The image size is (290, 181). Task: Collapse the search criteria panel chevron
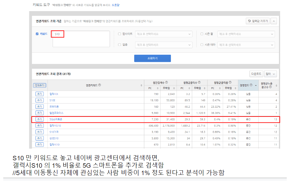(x=274, y=21)
